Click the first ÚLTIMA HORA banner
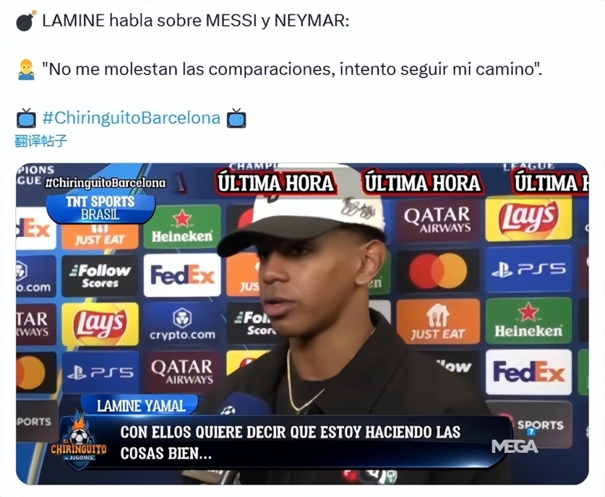The height and width of the screenshot is (497, 605). [275, 183]
